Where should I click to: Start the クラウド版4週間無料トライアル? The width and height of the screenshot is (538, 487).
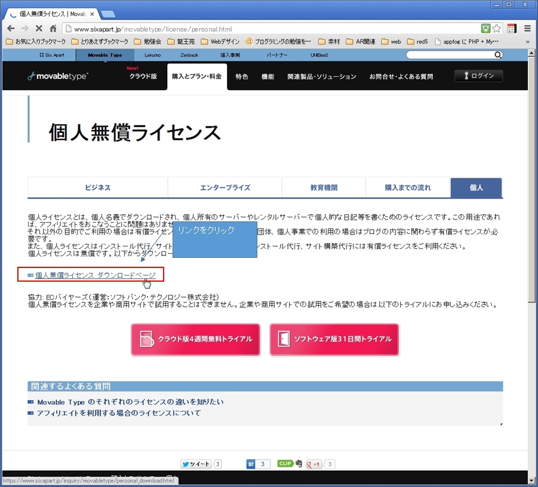[196, 340]
